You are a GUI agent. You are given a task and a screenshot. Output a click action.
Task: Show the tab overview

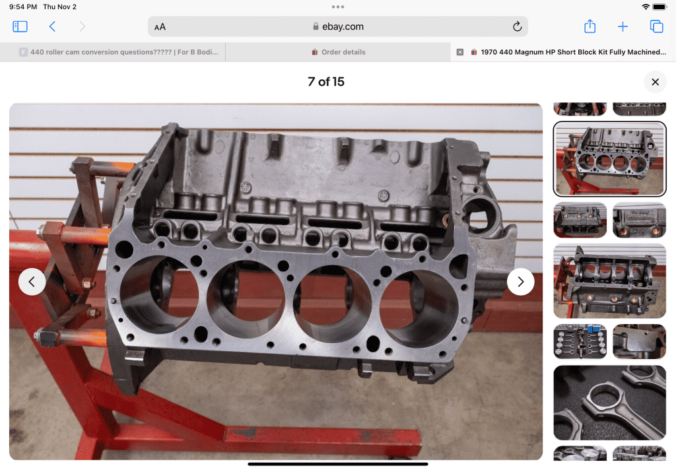[656, 26]
